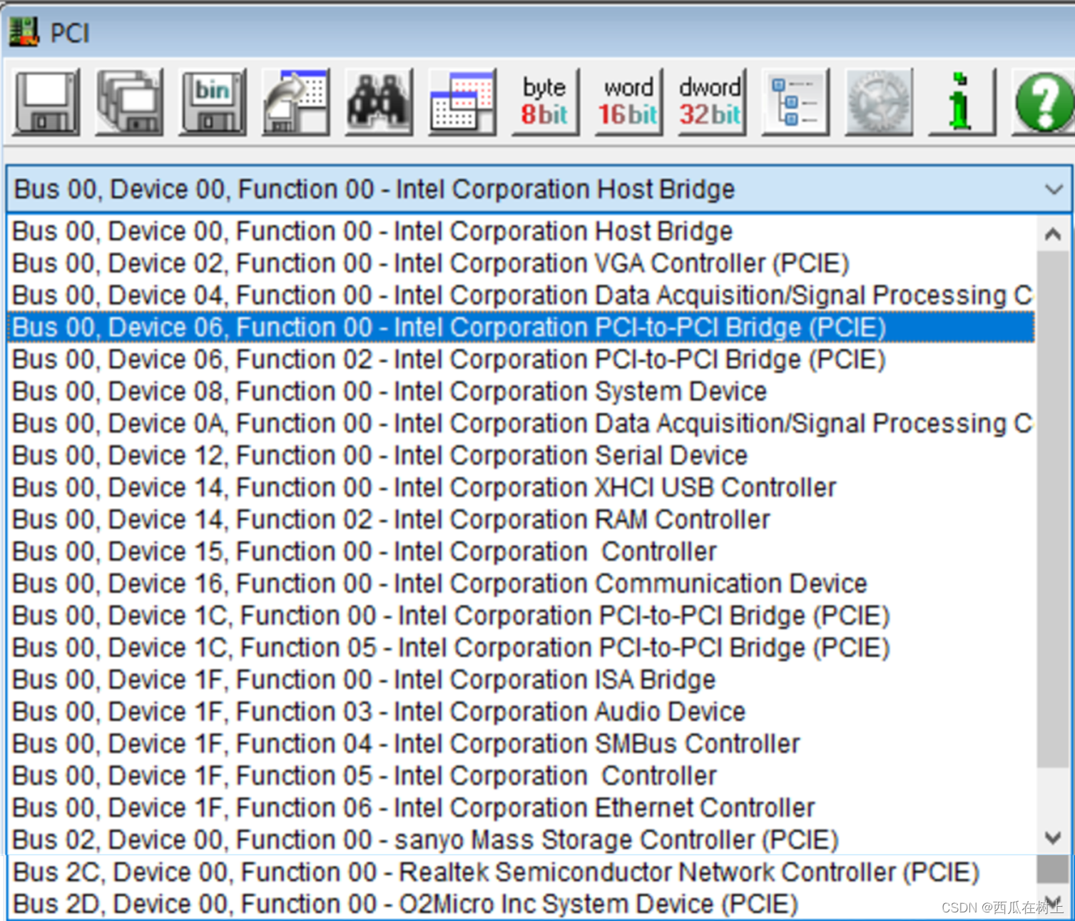1075x921 pixels.
Task: Select Bus 2C Realtek Network Controller entry
Action: point(521,872)
